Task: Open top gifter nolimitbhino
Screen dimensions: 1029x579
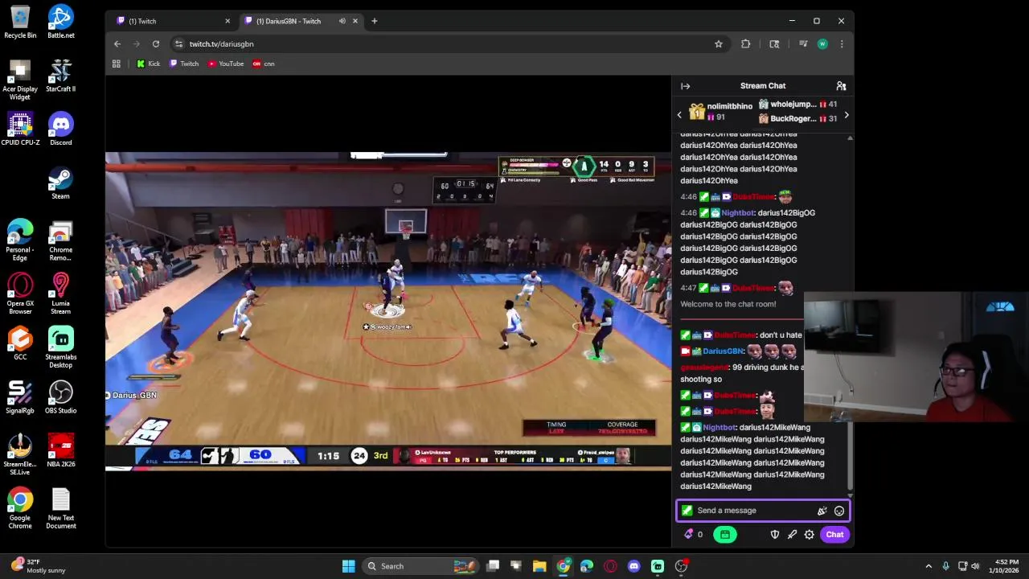Action: click(719, 112)
